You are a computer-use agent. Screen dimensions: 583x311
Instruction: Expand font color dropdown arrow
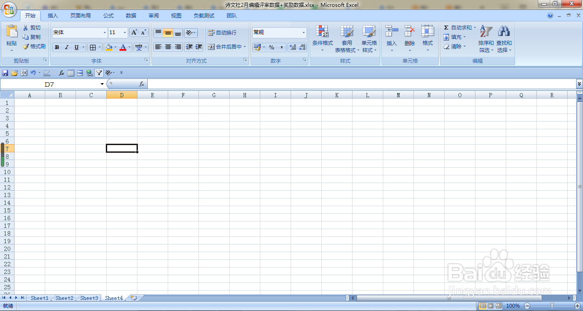(x=129, y=47)
